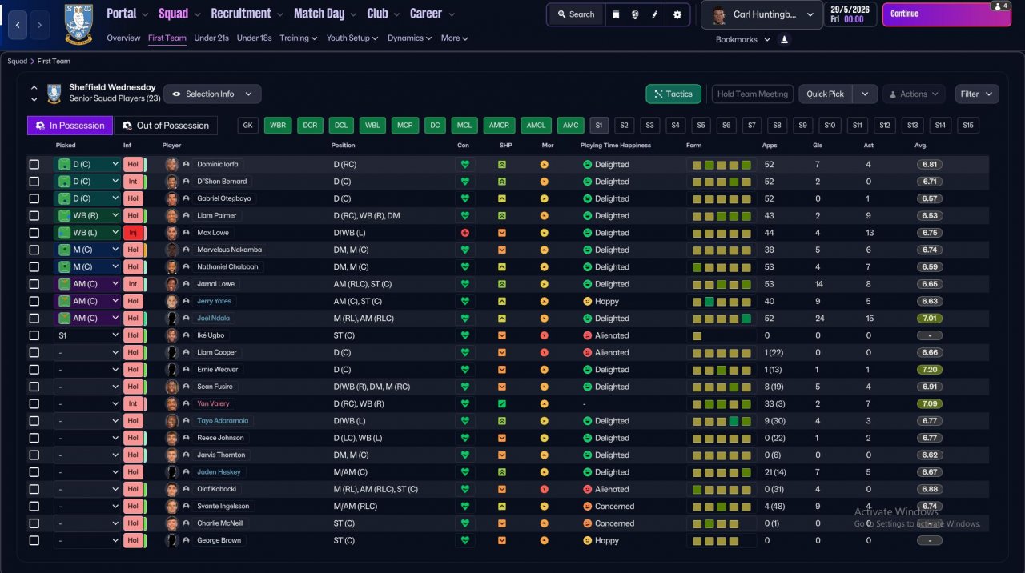Tick the checkbox for Iké Ugbo
This screenshot has width=1025, height=573.
coord(34,335)
